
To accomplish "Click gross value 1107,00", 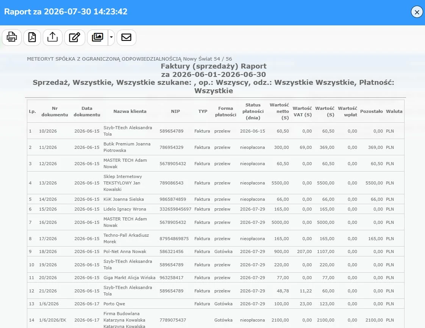I will [x=325, y=251].
